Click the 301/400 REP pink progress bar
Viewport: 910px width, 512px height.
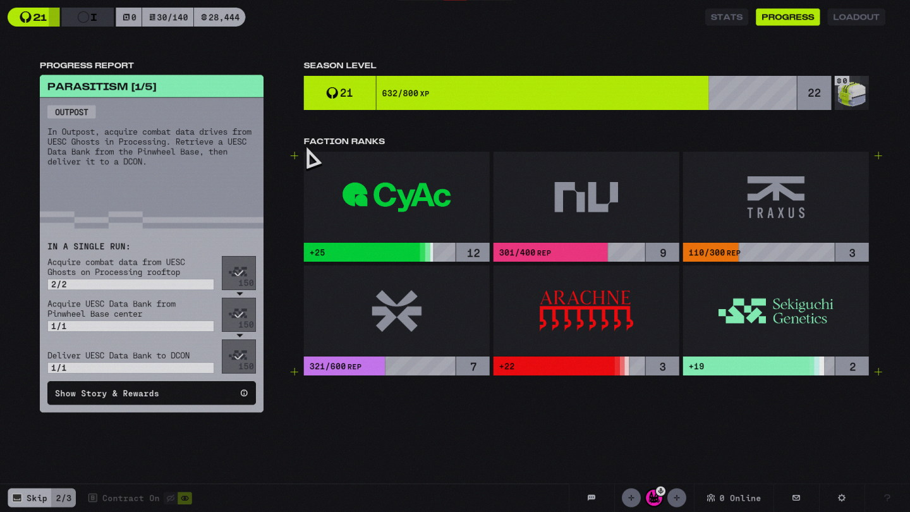tap(569, 252)
